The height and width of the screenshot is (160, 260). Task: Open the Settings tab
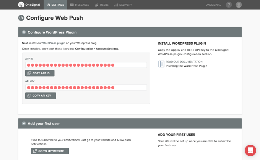[x=55, y=5]
